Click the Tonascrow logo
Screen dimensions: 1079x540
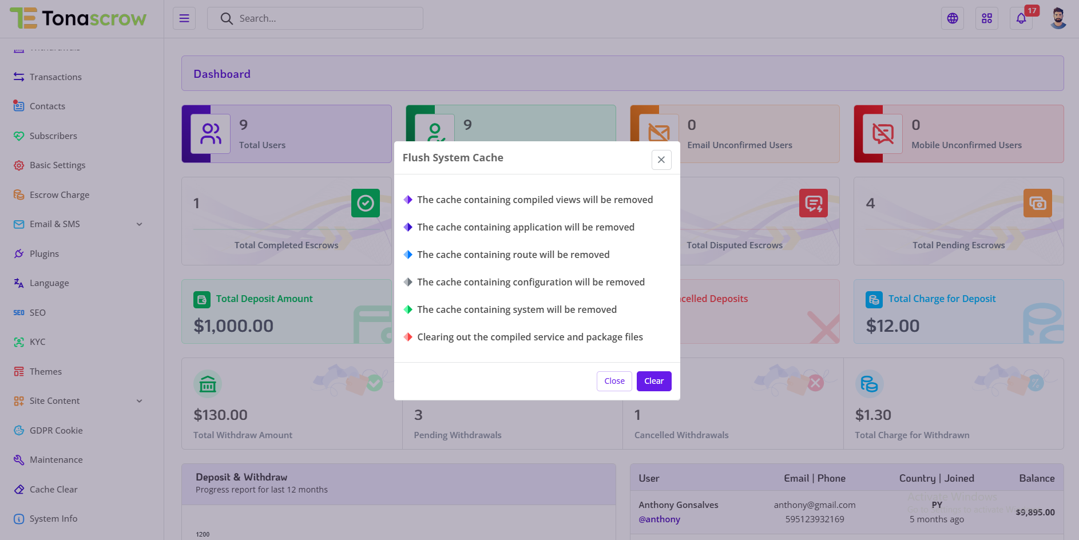(x=78, y=18)
